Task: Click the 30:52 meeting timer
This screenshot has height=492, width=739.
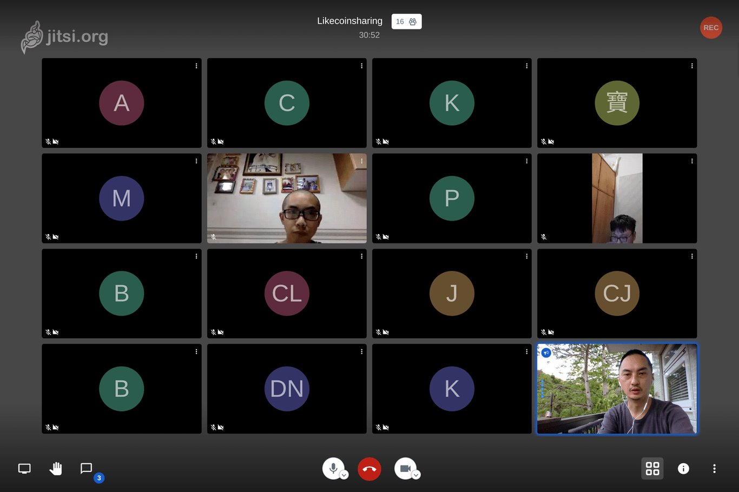Action: click(369, 35)
